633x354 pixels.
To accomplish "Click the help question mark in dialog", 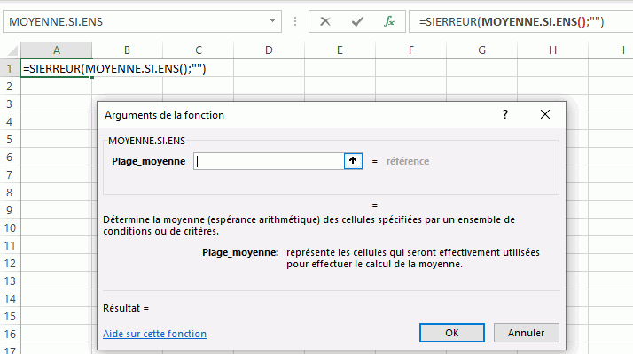I will point(505,114).
